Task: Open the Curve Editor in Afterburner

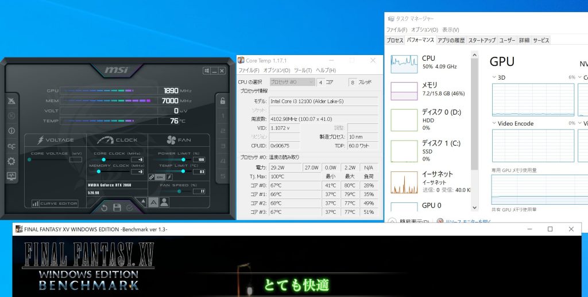Action: tap(55, 204)
